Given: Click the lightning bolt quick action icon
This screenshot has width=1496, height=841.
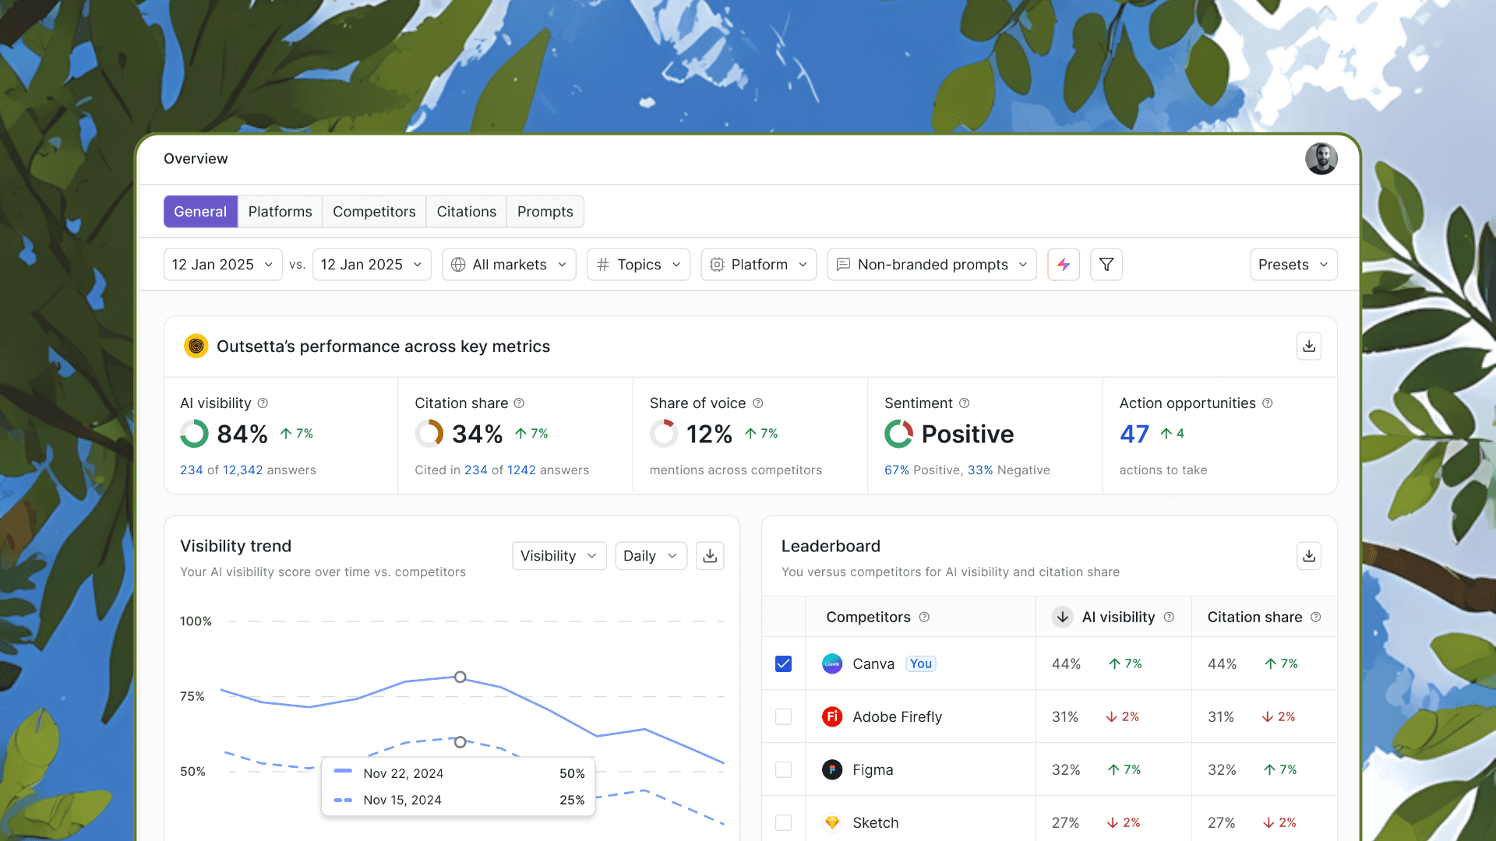Looking at the screenshot, I should [1064, 265].
